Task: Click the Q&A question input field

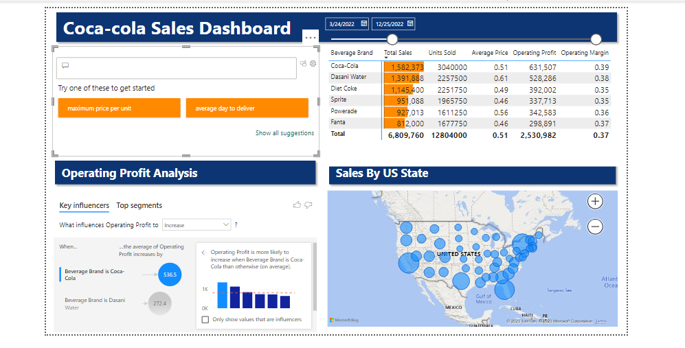Action: click(177, 68)
